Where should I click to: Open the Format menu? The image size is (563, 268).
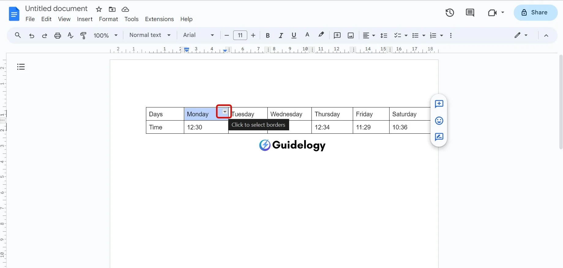tap(108, 19)
